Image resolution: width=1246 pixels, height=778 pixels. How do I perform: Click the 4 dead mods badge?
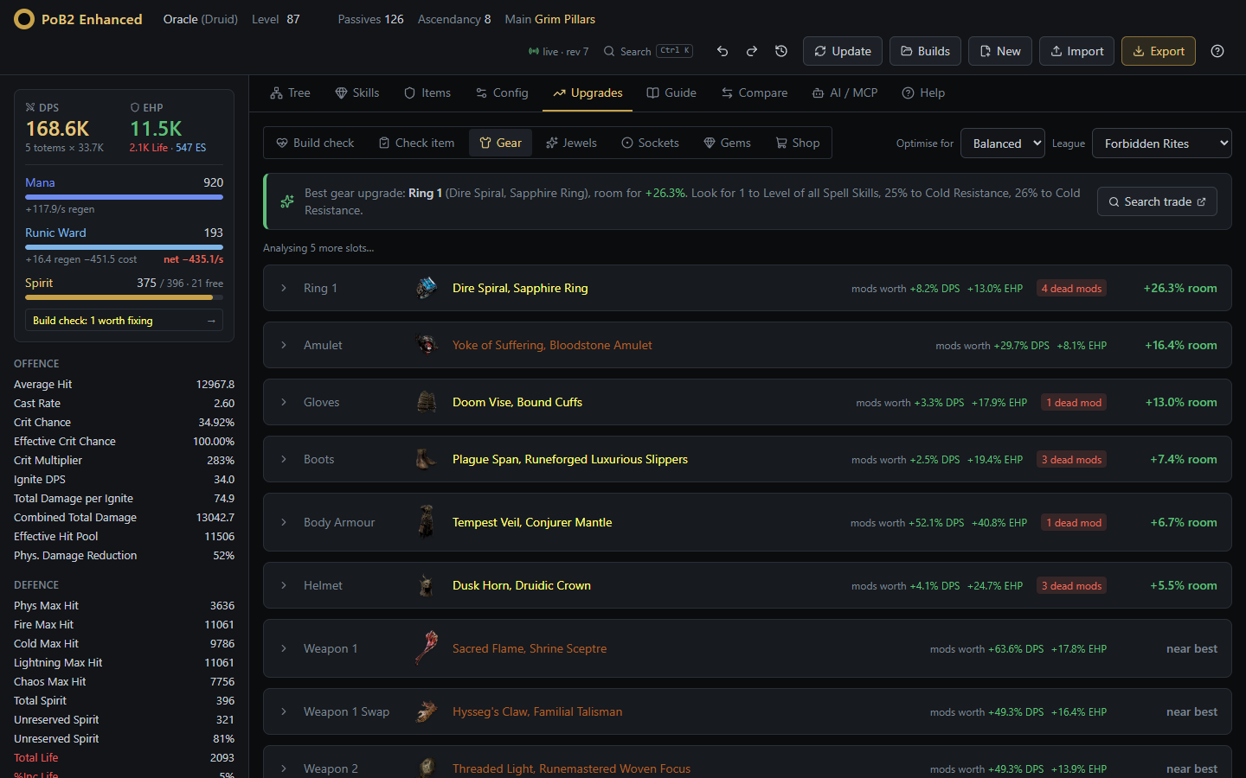[x=1071, y=288]
